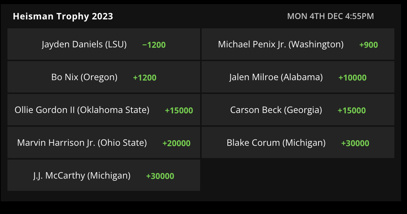Image resolution: width=407 pixels, height=214 pixels.
Task: Click the +1200 odds for Bo Nix
Action: tap(145, 78)
